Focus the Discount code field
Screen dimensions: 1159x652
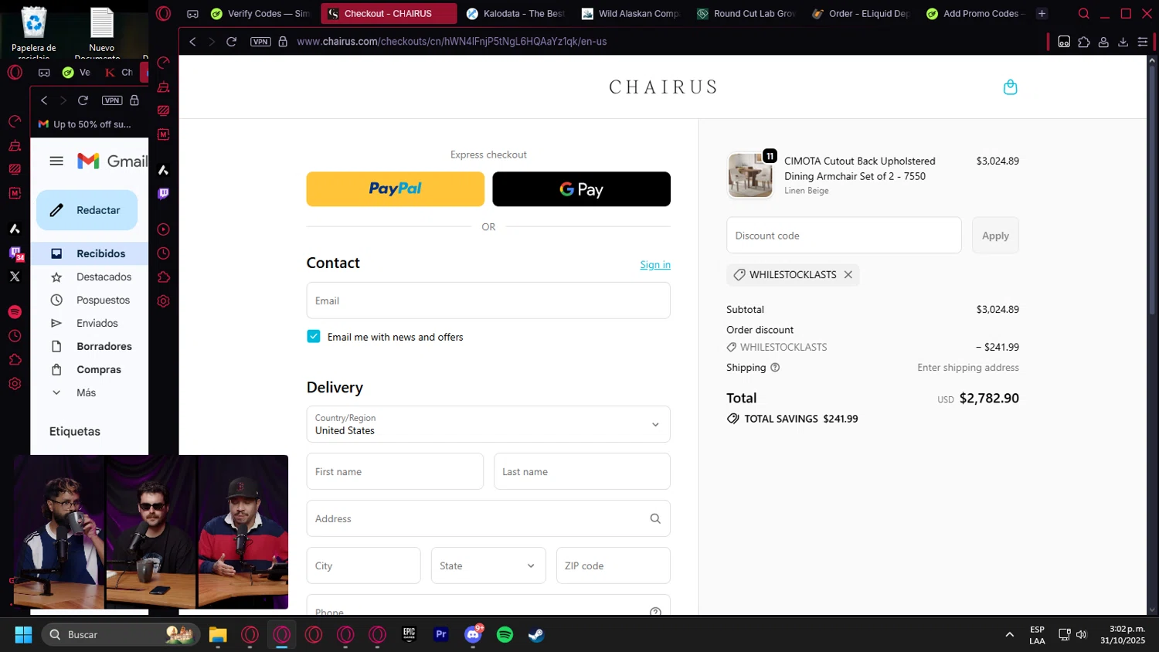[844, 236]
